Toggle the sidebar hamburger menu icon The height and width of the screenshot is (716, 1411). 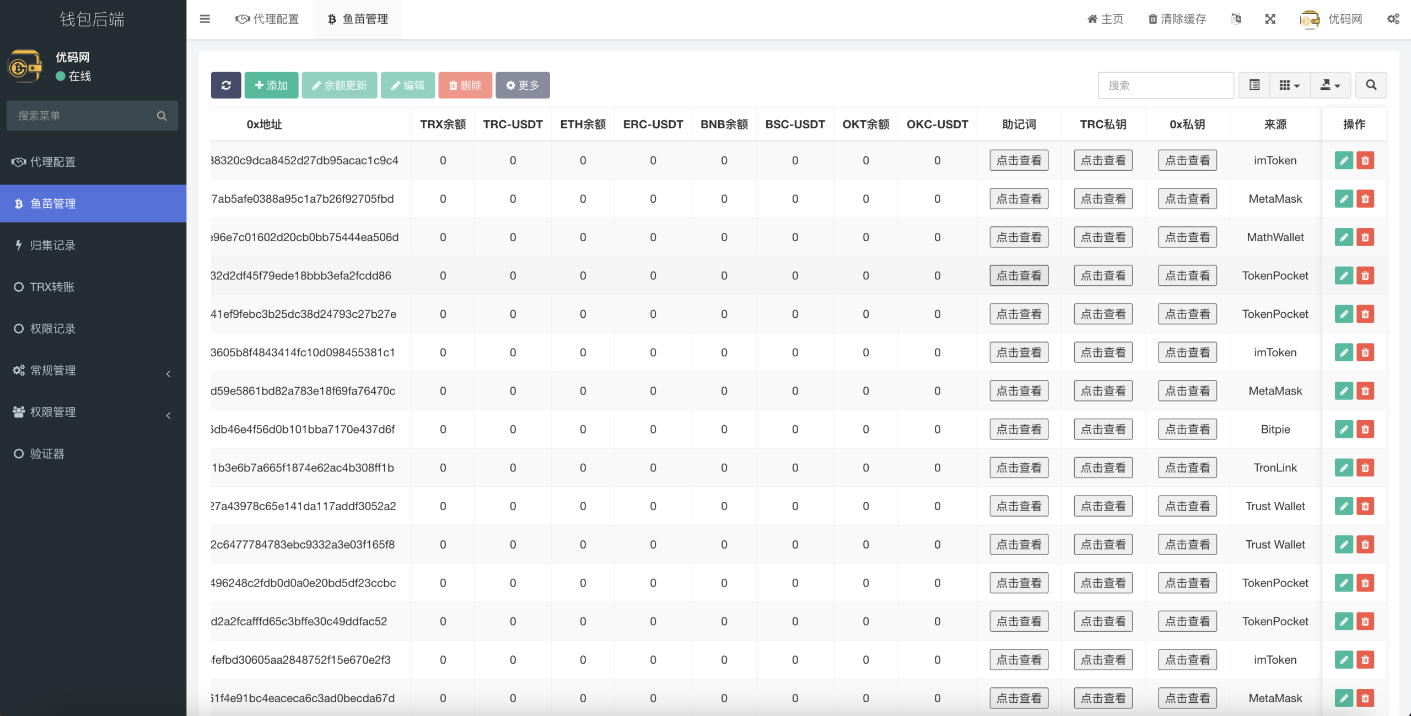(204, 19)
